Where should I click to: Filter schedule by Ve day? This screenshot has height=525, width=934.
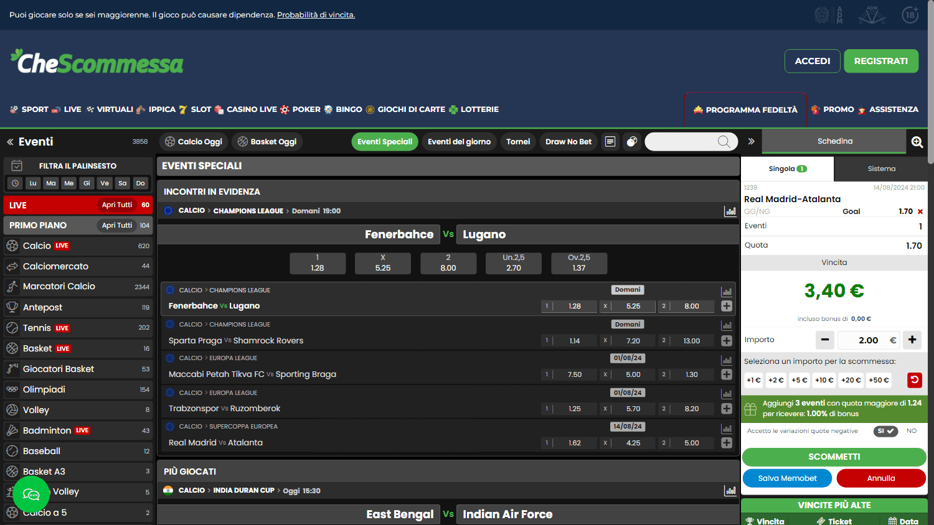click(105, 183)
